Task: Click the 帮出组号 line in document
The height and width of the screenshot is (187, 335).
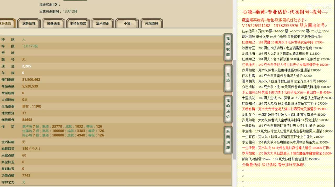Action: [282, 37]
